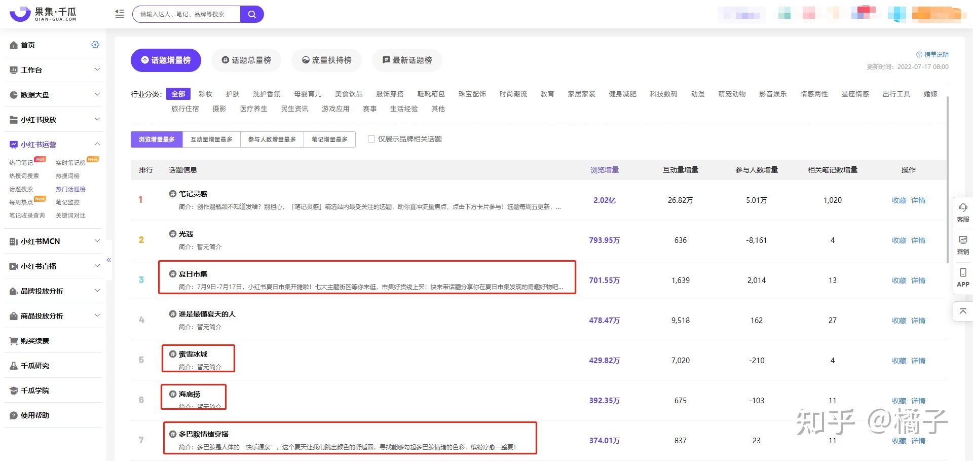This screenshot has width=973, height=461.
Task: Open the 最新话题榜 tab
Action: pyautogui.click(x=407, y=60)
